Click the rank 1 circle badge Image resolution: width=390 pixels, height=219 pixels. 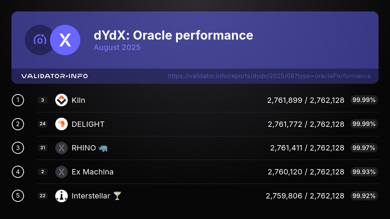18,100
